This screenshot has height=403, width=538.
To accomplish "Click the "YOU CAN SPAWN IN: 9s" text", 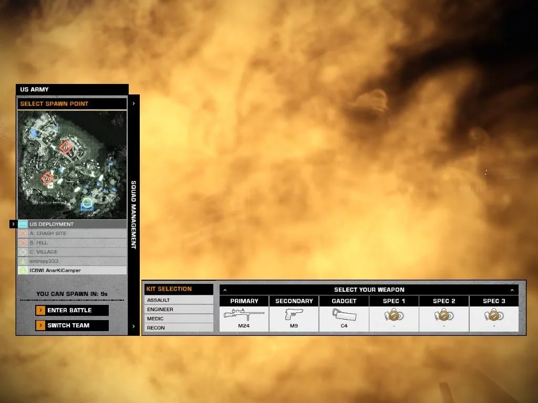I will tap(72, 294).
